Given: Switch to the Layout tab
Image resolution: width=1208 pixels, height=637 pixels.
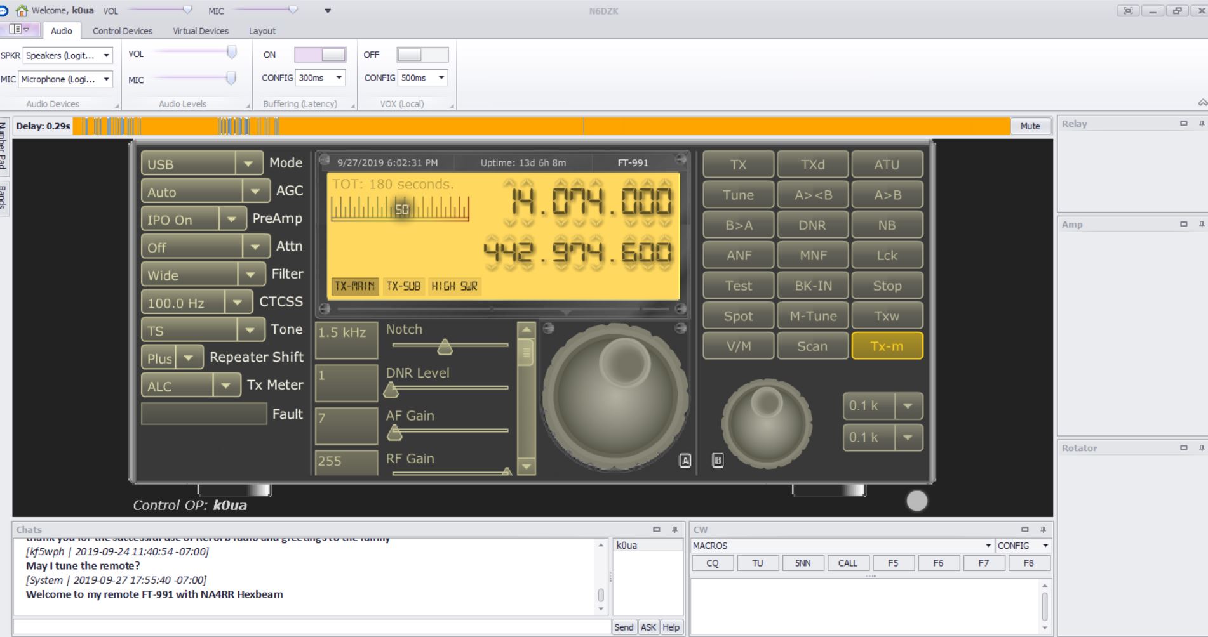Looking at the screenshot, I should [x=262, y=30].
